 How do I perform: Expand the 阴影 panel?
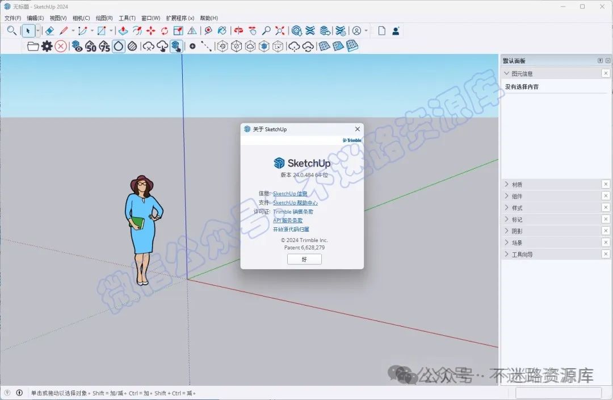[x=507, y=231]
